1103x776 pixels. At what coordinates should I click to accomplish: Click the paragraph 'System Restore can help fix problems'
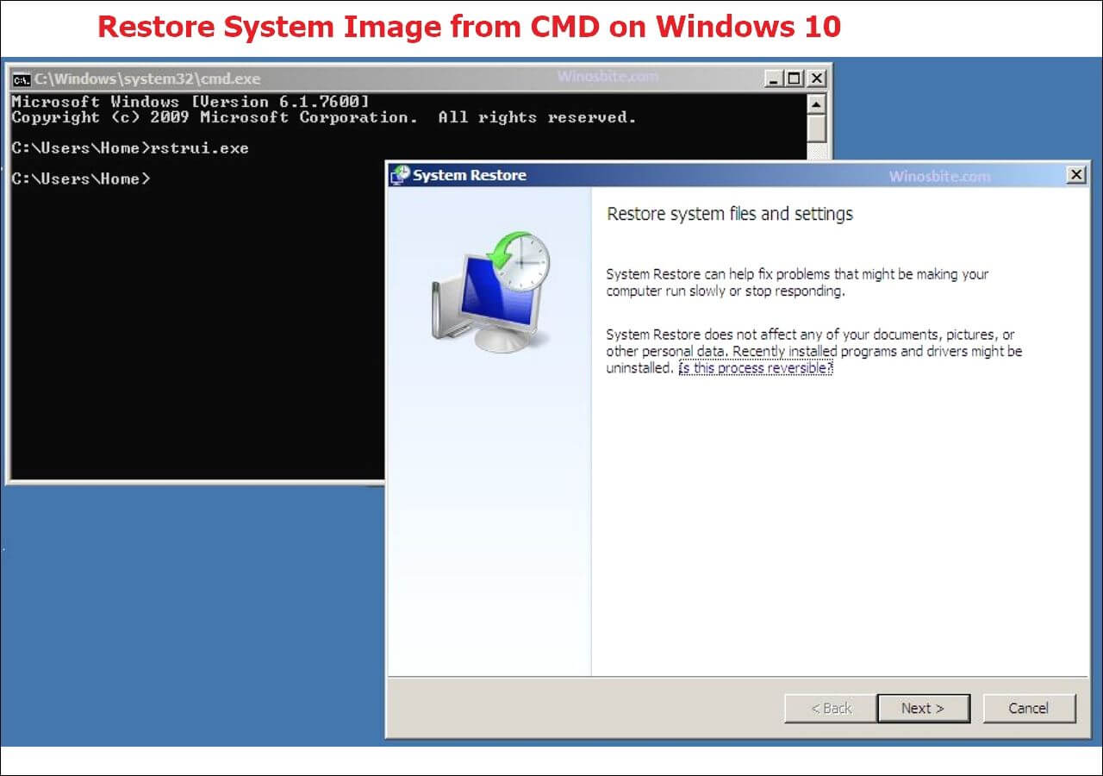[798, 283]
